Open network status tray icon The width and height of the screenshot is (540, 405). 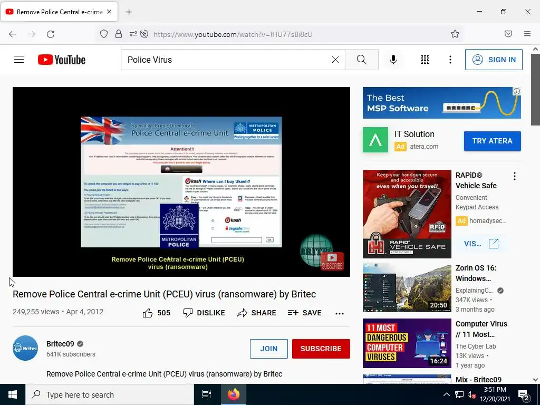459,394
